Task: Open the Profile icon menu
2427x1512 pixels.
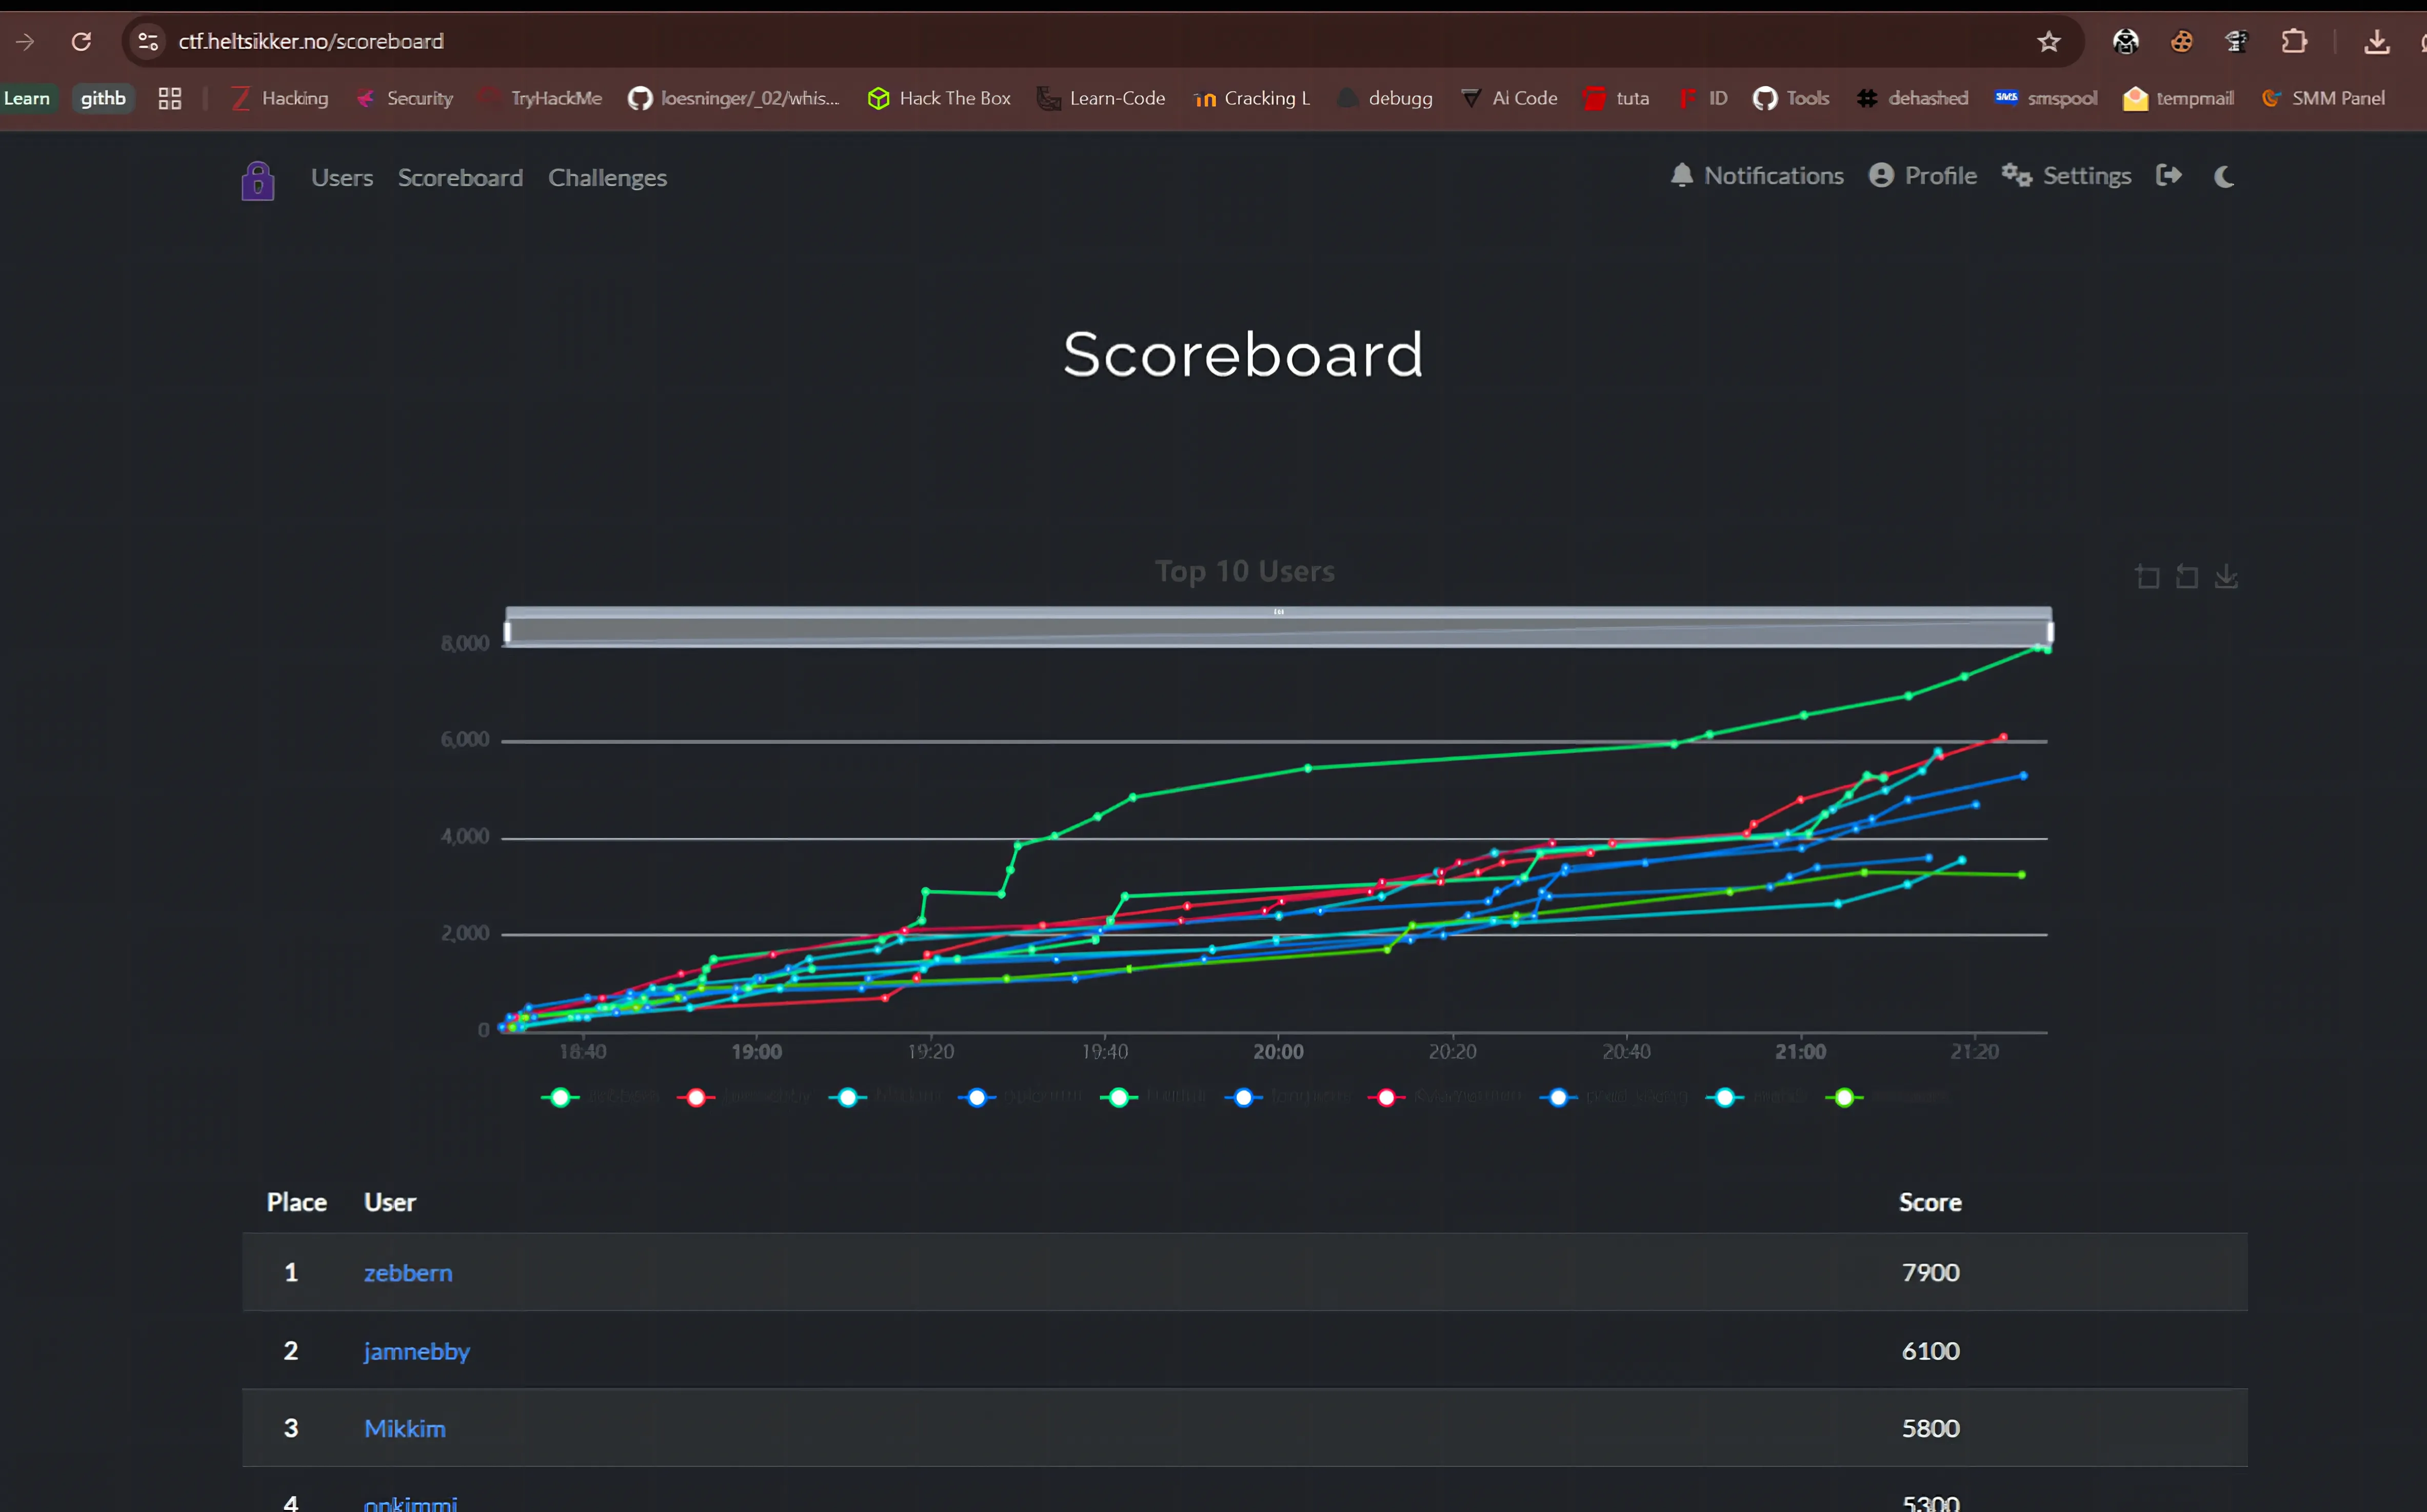Action: (1884, 175)
